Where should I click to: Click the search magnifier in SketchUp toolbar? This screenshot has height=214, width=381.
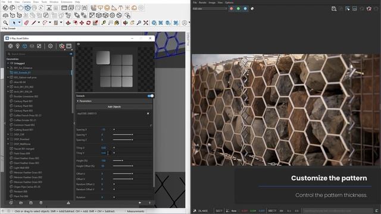click(x=5, y=23)
